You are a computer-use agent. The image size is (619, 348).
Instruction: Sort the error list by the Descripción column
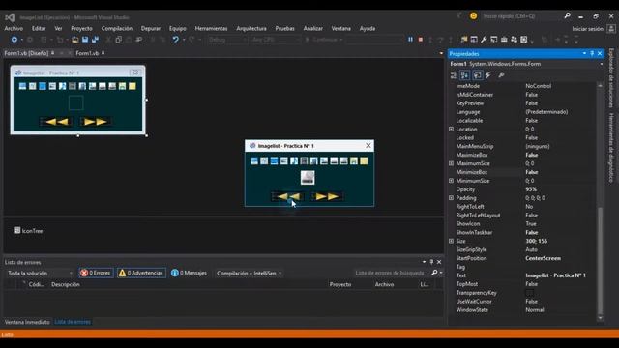click(x=66, y=284)
